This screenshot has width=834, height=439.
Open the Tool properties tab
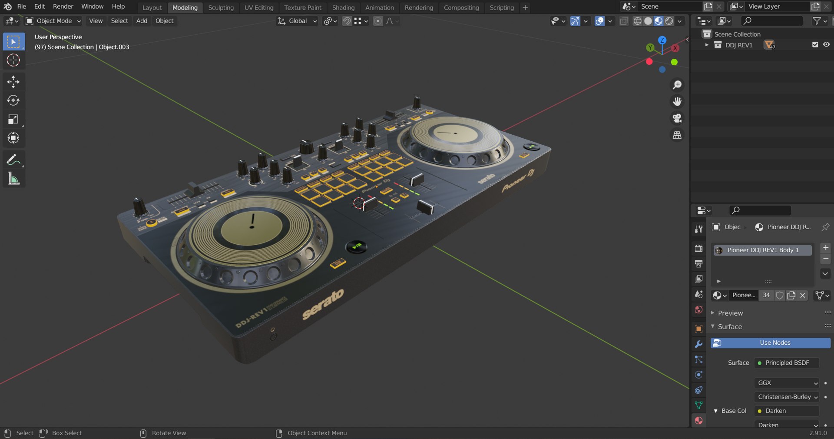click(698, 229)
